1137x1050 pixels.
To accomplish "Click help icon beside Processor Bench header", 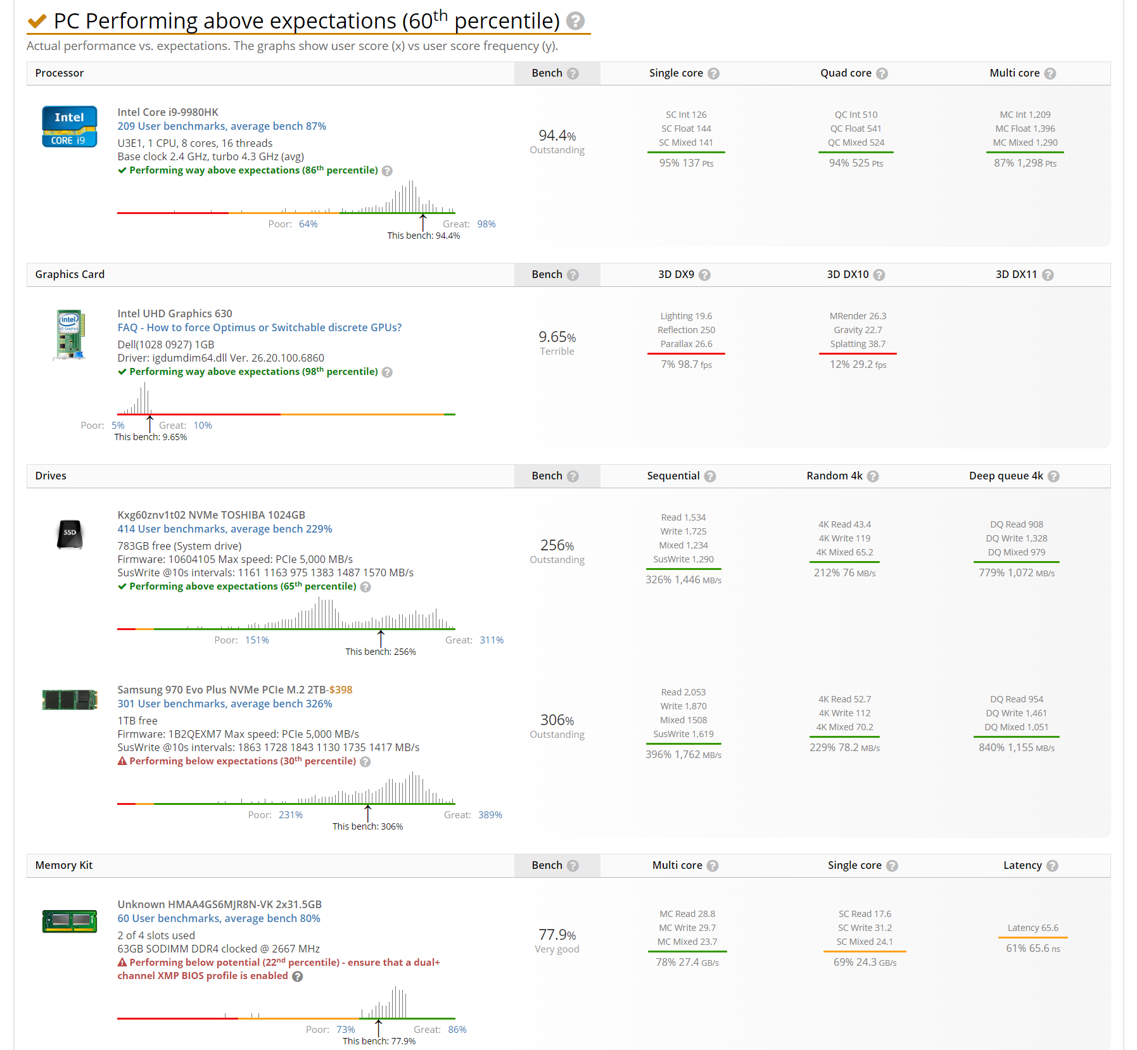I will point(573,73).
